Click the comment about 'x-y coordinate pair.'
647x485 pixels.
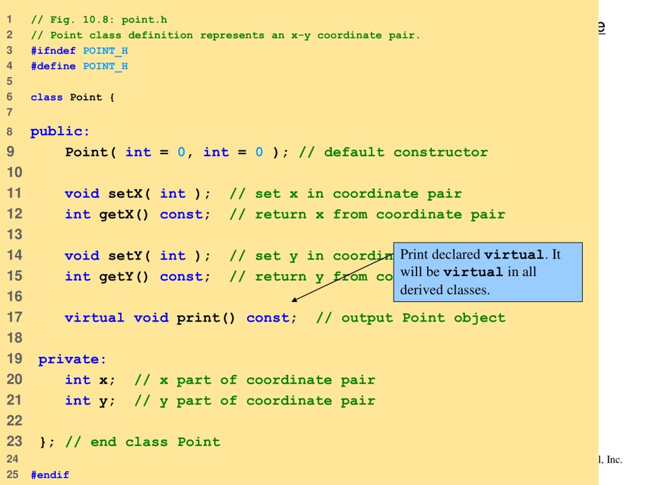pos(225,35)
